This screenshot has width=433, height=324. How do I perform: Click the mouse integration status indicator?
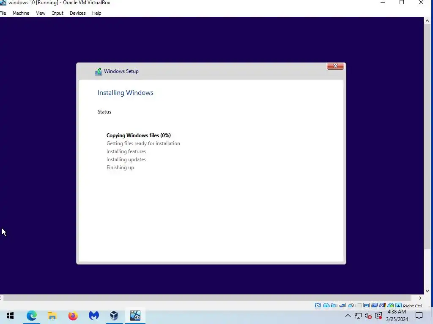pos(391,305)
